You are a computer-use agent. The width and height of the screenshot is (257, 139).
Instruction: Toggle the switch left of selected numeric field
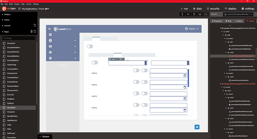(x=95, y=63)
